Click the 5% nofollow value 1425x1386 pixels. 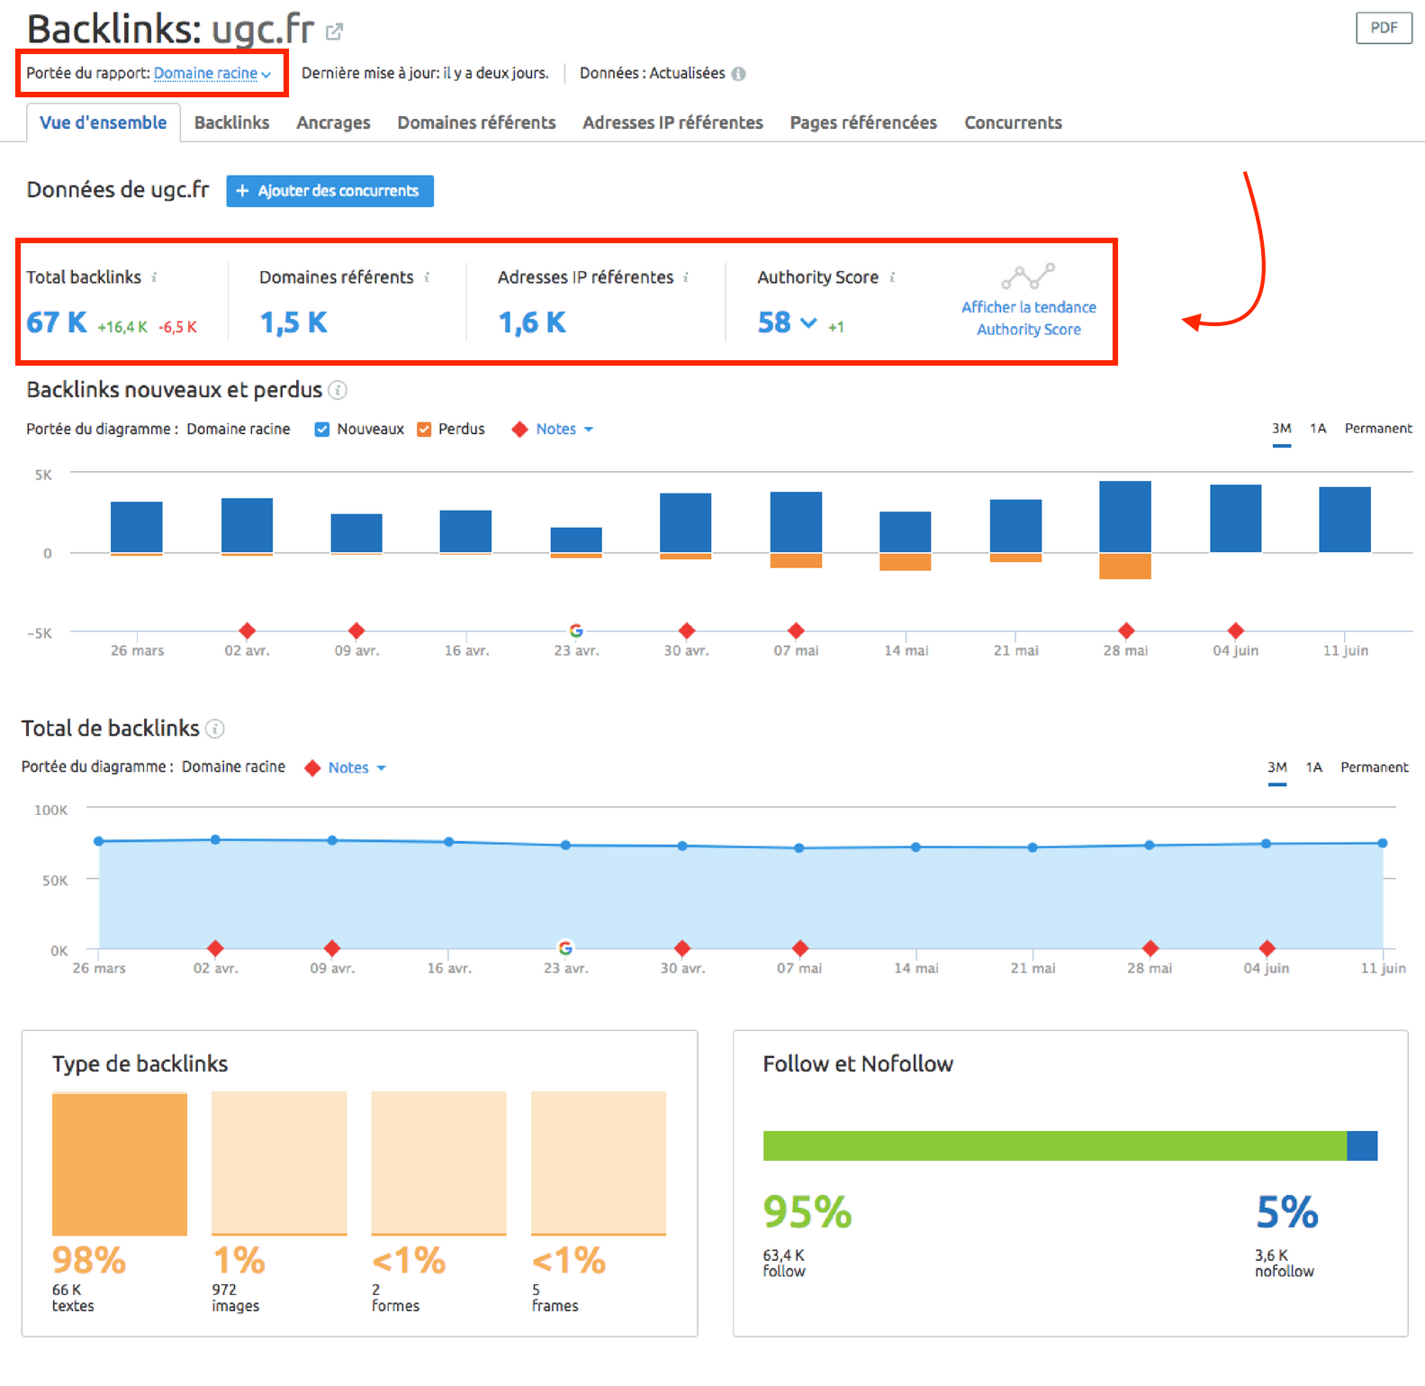(x=1287, y=1212)
